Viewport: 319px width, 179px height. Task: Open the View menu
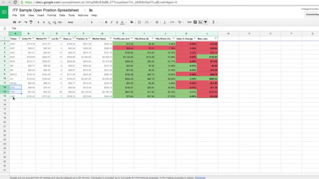tap(31, 15)
